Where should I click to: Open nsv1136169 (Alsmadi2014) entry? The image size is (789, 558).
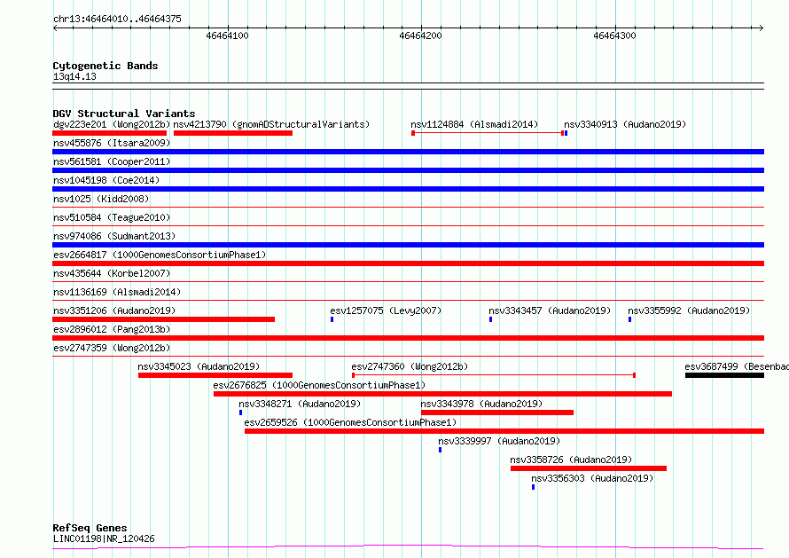117,292
